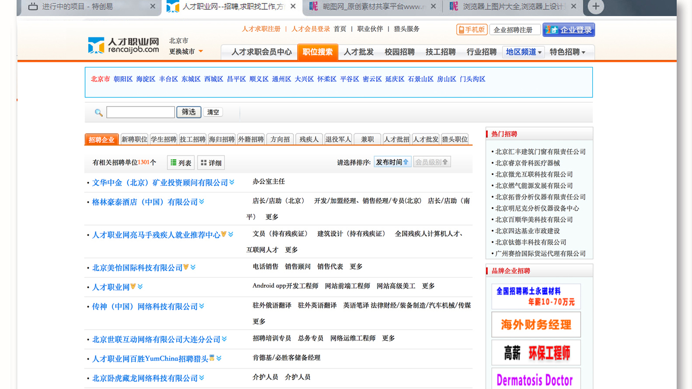692x389 pixels.
Task: Open the 手机版 mobile version
Action: 472,30
